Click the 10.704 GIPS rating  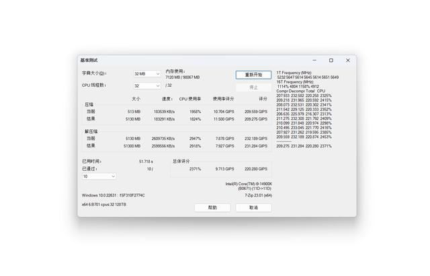[224, 112]
